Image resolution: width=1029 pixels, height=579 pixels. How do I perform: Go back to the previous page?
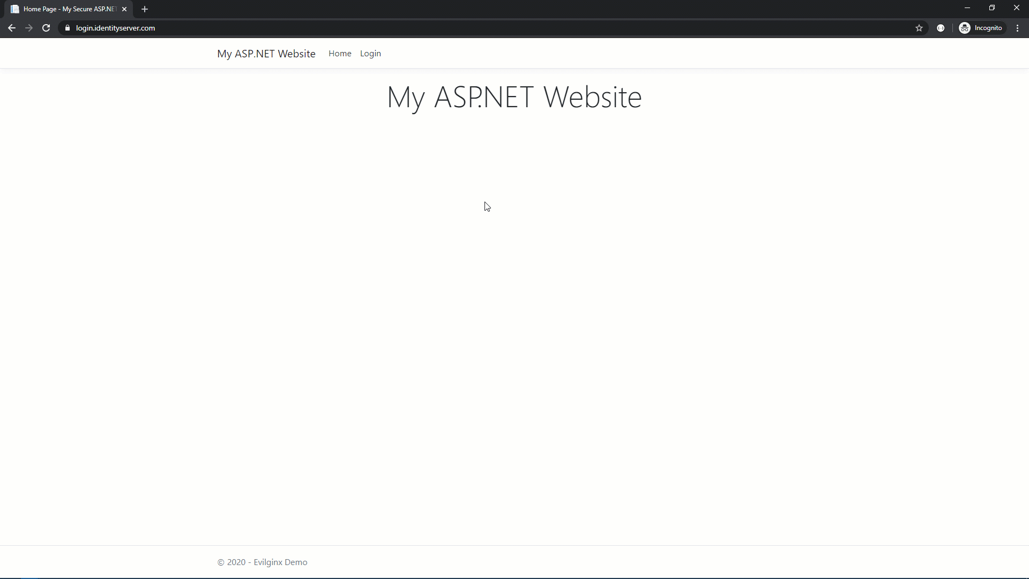[x=12, y=28]
